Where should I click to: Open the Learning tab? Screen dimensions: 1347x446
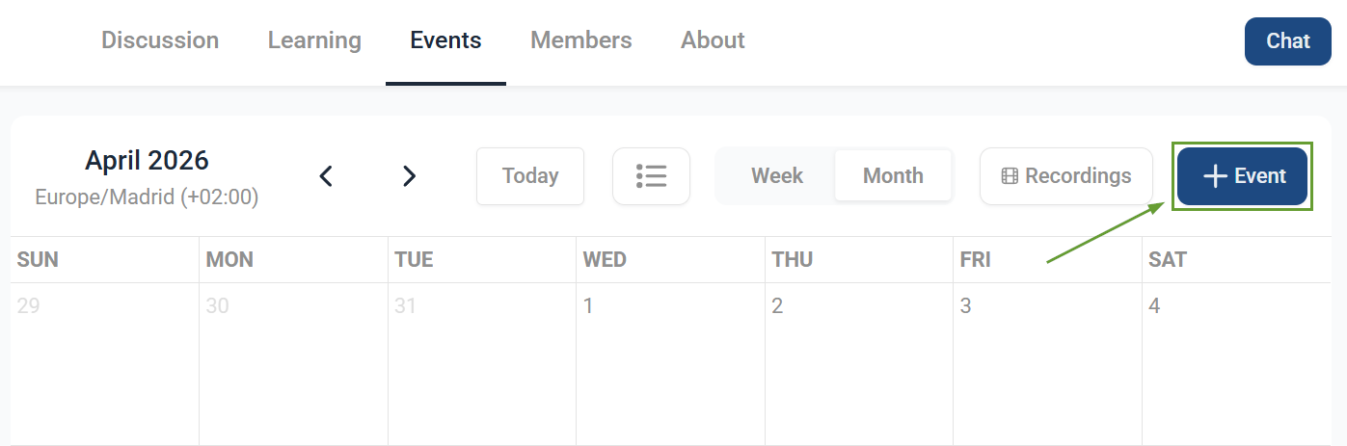click(314, 40)
